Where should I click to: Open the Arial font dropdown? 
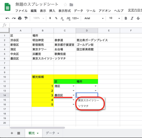click(94, 18)
